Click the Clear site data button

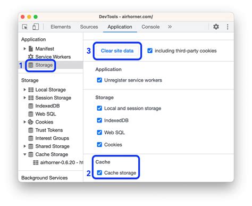(117, 51)
